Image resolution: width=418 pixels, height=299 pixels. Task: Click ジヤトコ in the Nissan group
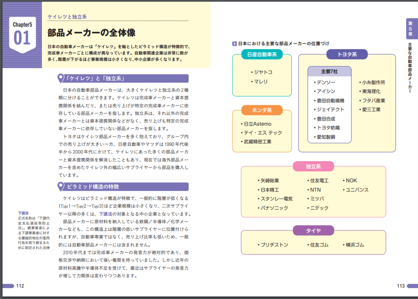pyautogui.click(x=263, y=72)
